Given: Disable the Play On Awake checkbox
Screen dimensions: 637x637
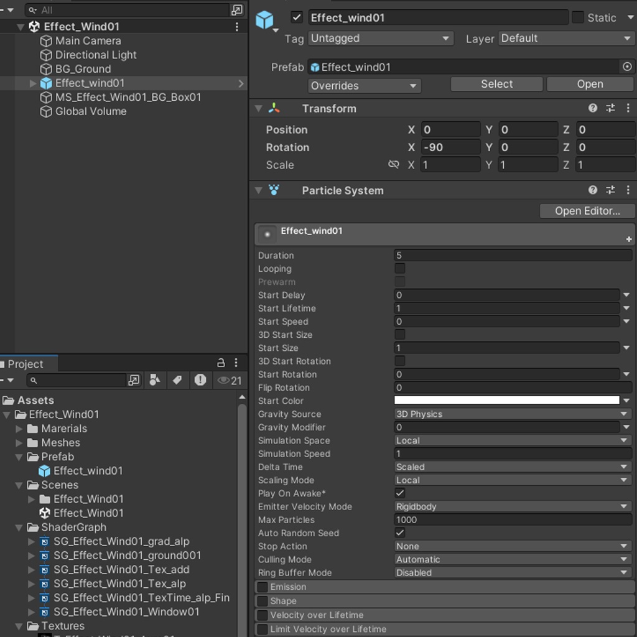Looking at the screenshot, I should [x=400, y=493].
